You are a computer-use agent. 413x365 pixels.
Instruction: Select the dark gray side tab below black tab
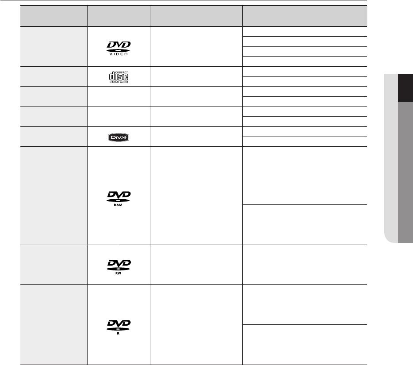pyautogui.click(x=405, y=172)
